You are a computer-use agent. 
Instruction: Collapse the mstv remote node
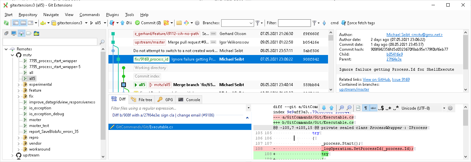point(12,55)
